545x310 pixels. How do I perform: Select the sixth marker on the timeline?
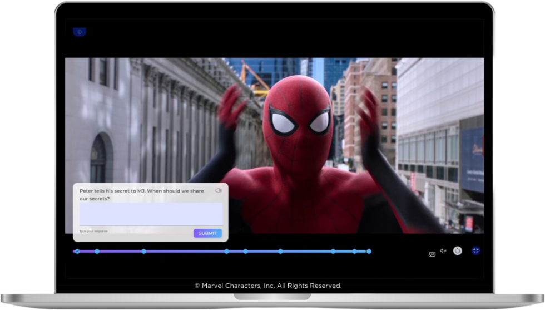[280, 252]
